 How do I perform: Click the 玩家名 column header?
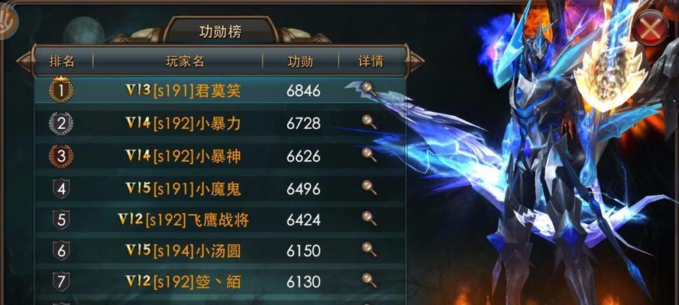click(185, 61)
